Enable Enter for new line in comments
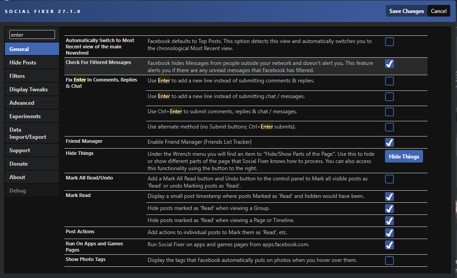 point(389,81)
